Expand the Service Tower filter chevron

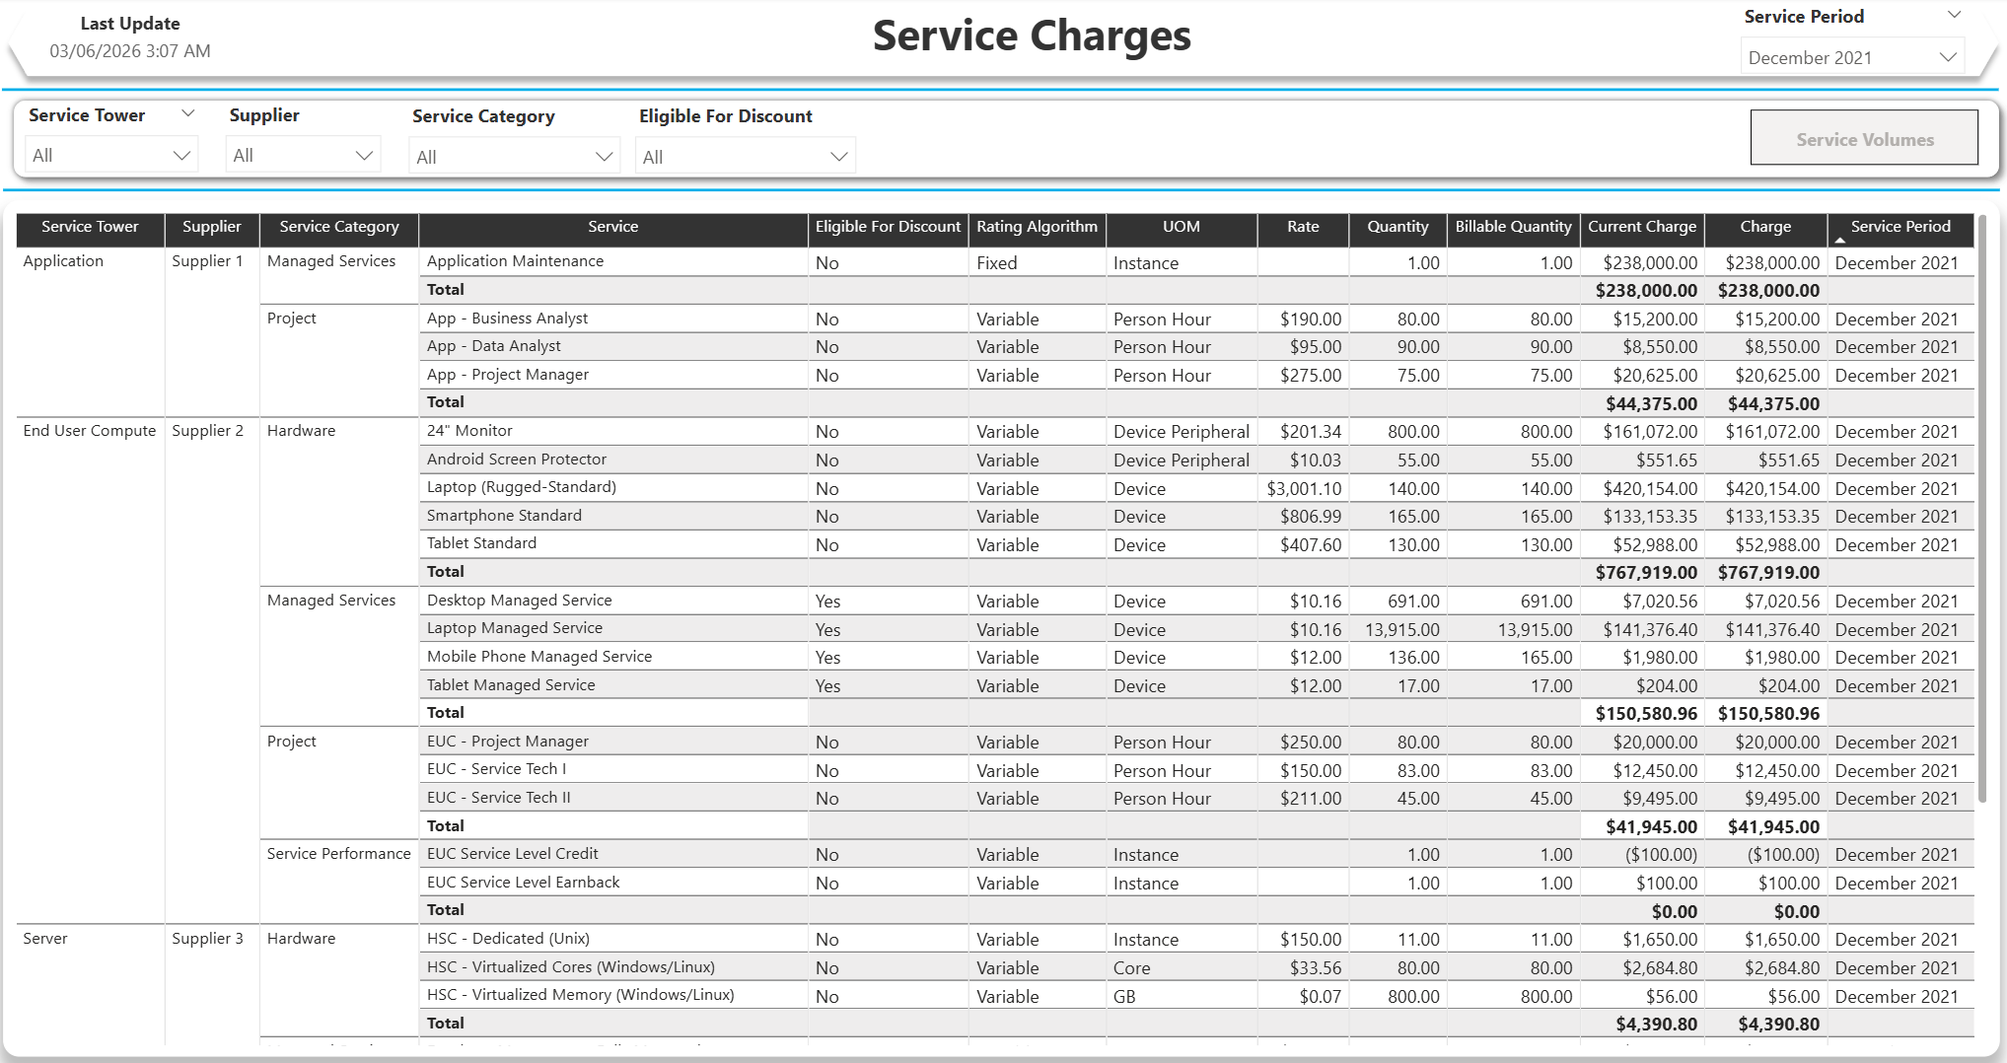(187, 112)
